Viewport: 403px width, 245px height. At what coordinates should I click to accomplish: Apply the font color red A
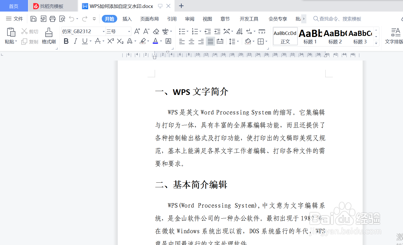tap(155, 41)
